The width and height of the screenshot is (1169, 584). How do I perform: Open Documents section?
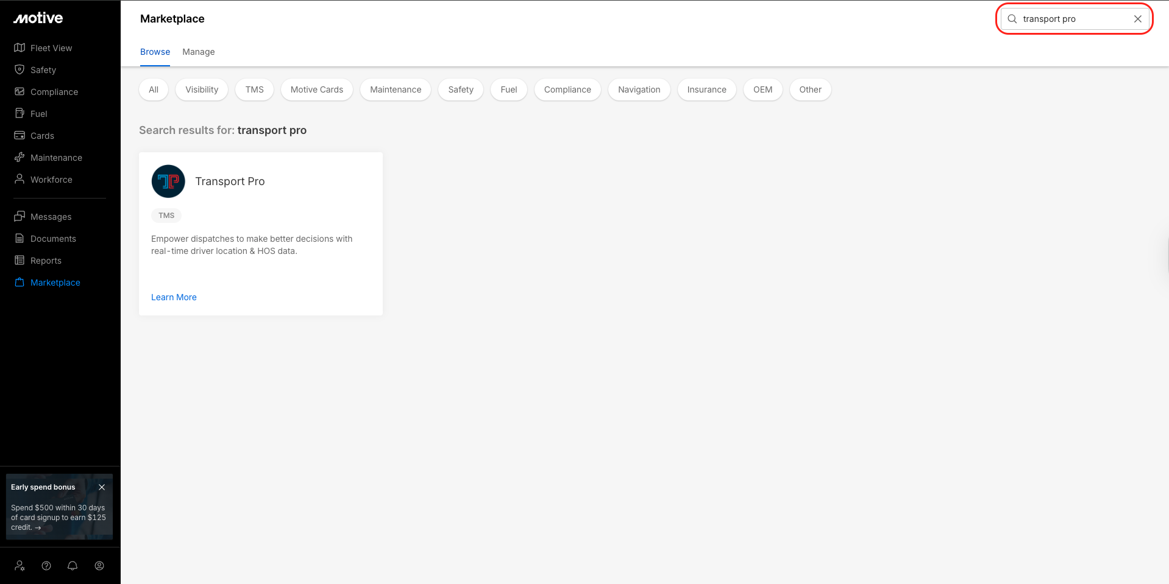tap(53, 239)
